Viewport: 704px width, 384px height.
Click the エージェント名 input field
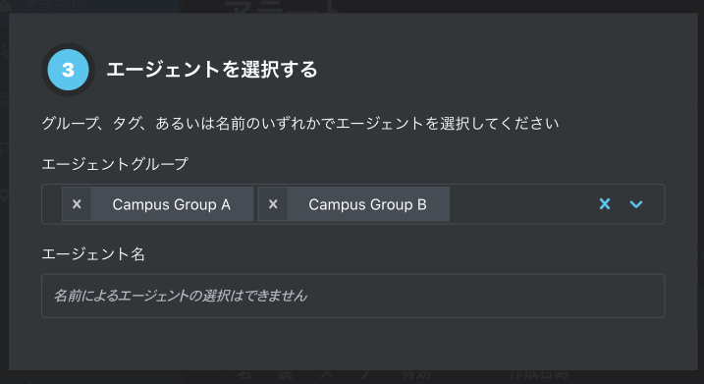tap(352, 296)
